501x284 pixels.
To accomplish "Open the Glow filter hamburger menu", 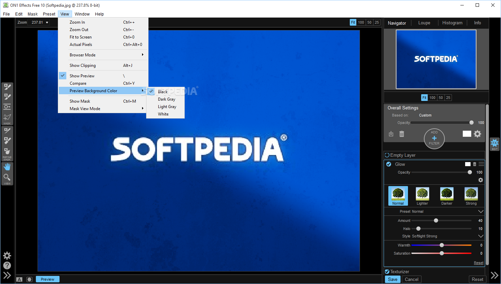I will 481,164.
